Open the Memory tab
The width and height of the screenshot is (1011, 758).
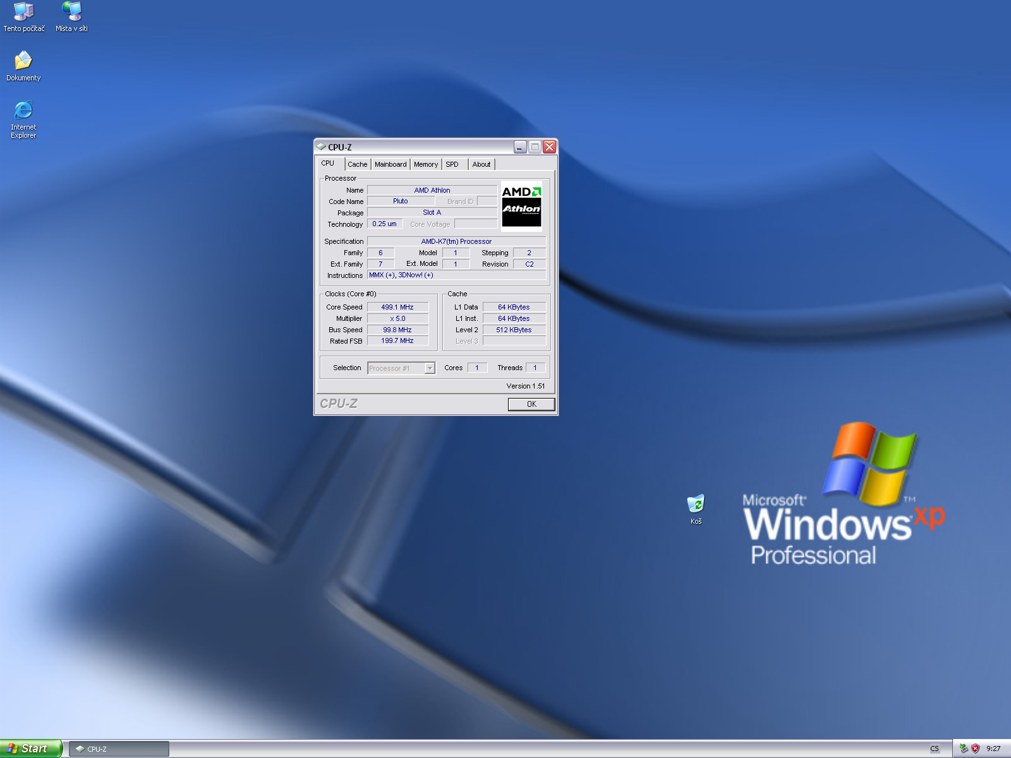[426, 164]
